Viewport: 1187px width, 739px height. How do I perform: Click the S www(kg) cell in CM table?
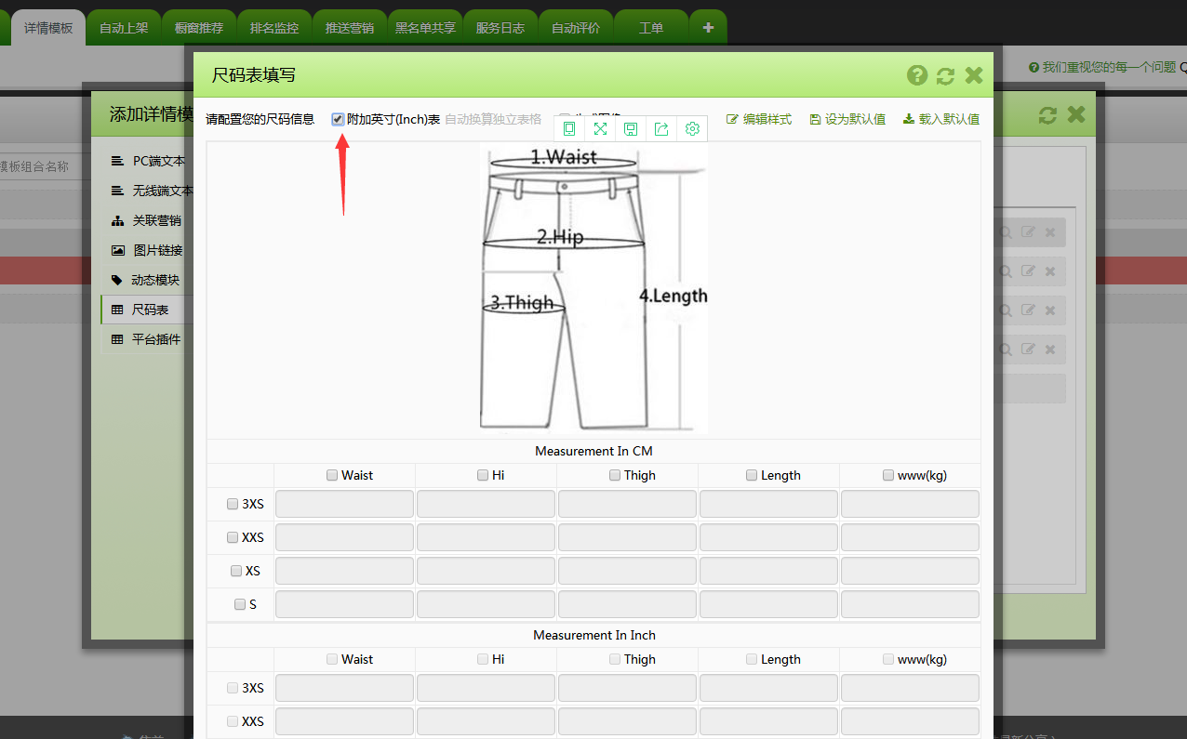tap(910, 604)
